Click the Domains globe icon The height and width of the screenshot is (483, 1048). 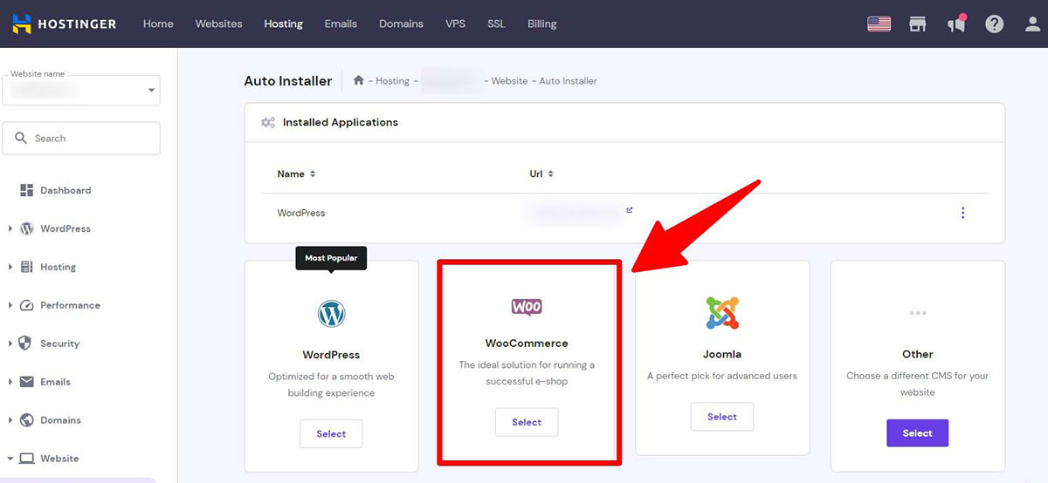click(x=26, y=420)
